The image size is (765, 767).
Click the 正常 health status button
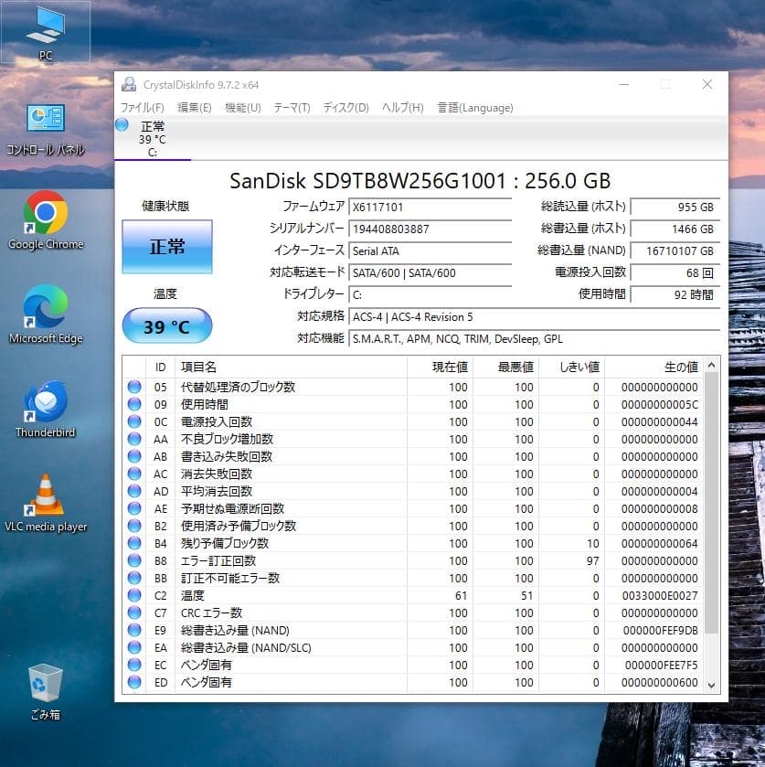click(x=166, y=247)
